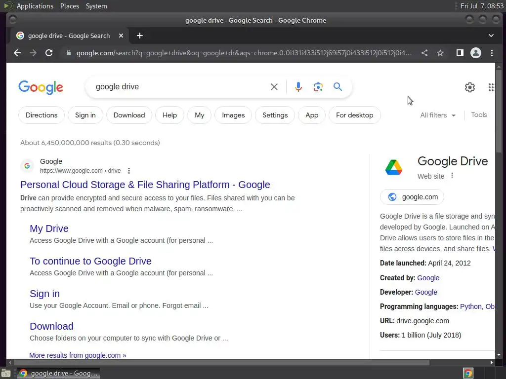This screenshot has width=506, height=379.
Task: Click the address bar URL
Action: point(244,53)
